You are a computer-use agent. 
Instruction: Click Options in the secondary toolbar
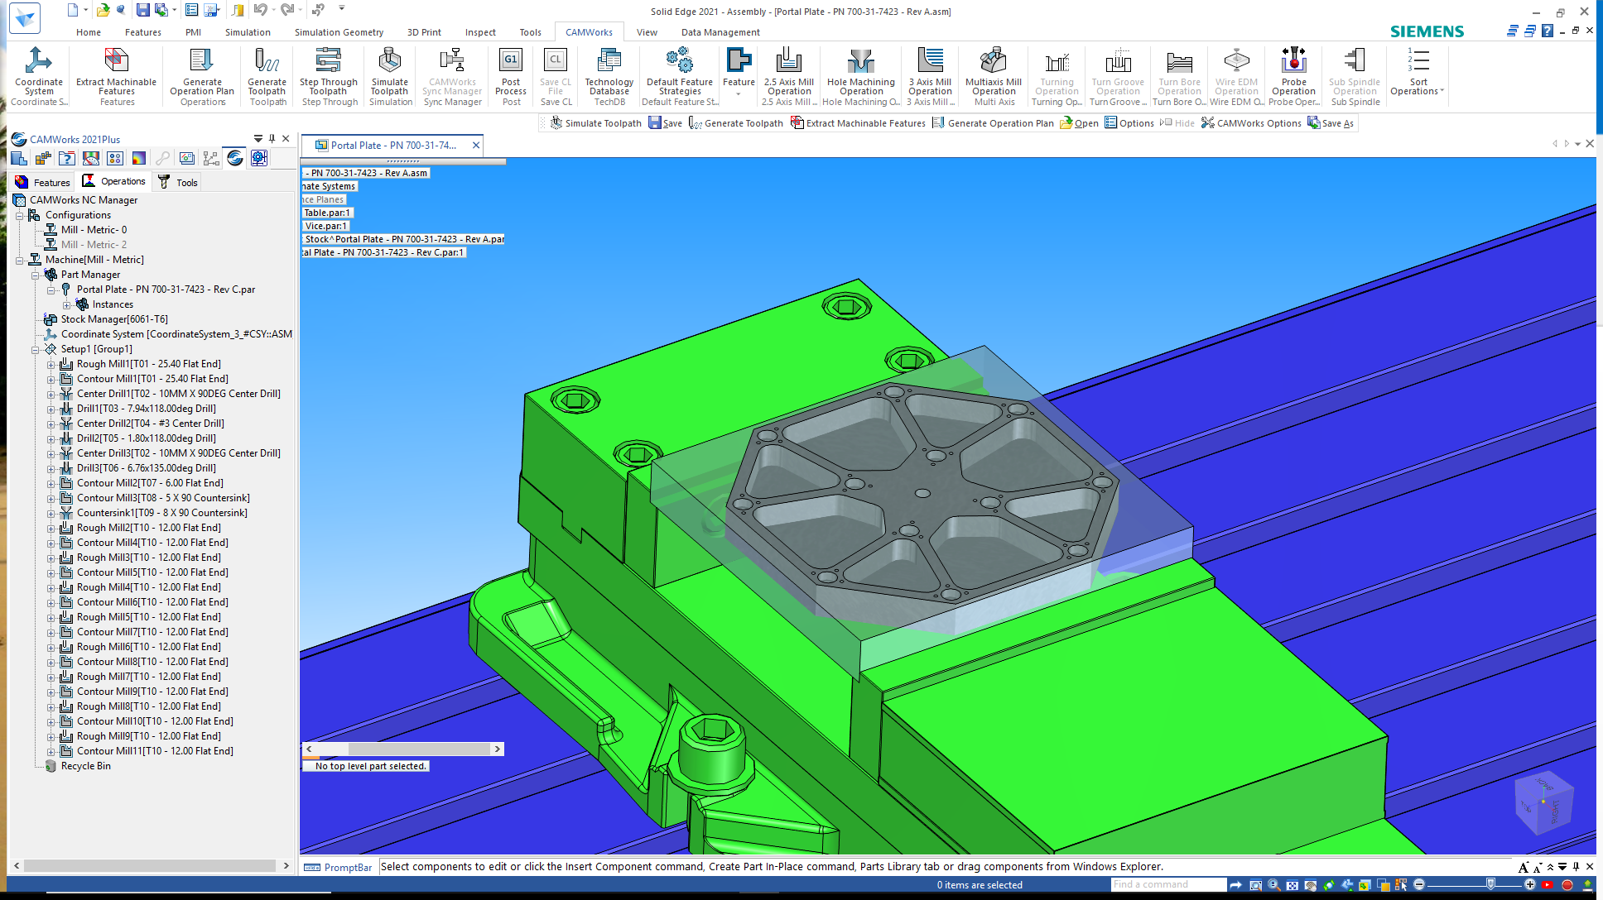tap(1129, 123)
